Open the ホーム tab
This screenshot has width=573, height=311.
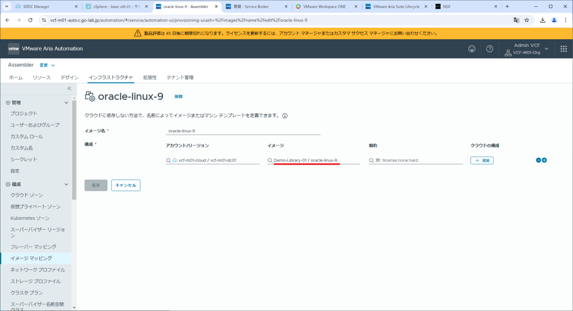pyautogui.click(x=16, y=77)
